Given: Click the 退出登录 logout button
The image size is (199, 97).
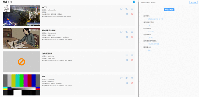Looking at the screenshot, I should (193, 2).
